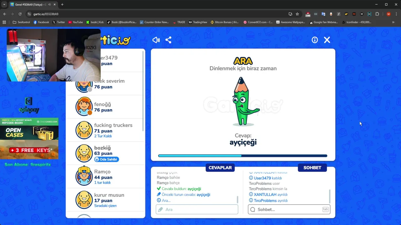The image size is (401, 225).
Task: Open the Awesome Wallpapers bookmark
Action: coord(290,22)
